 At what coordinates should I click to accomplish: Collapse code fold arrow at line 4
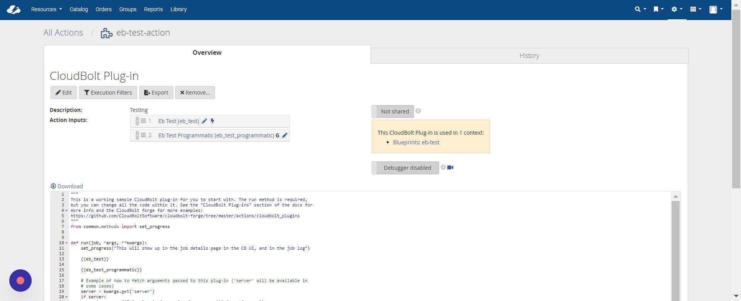tap(66, 211)
